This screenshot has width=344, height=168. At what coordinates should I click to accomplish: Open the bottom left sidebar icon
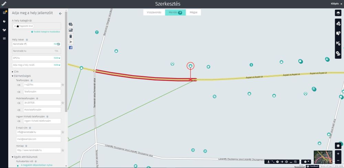click(x=4, y=38)
